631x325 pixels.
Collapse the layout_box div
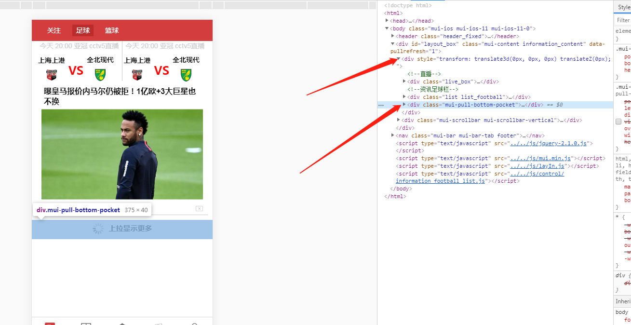(393, 44)
